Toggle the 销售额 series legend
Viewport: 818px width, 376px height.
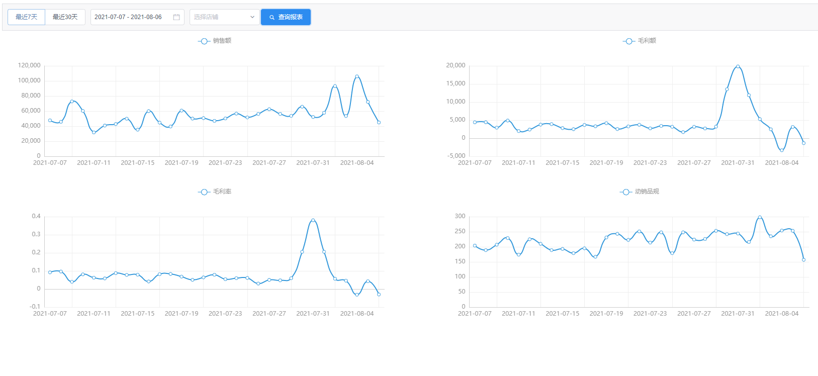[x=215, y=41]
